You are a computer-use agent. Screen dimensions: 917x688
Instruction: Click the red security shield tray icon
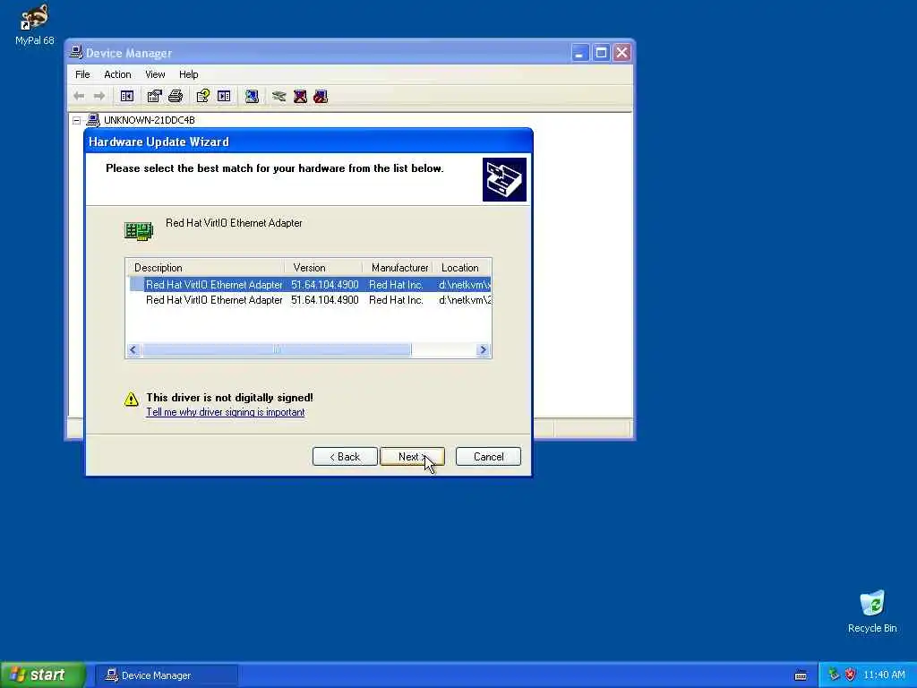click(x=850, y=675)
